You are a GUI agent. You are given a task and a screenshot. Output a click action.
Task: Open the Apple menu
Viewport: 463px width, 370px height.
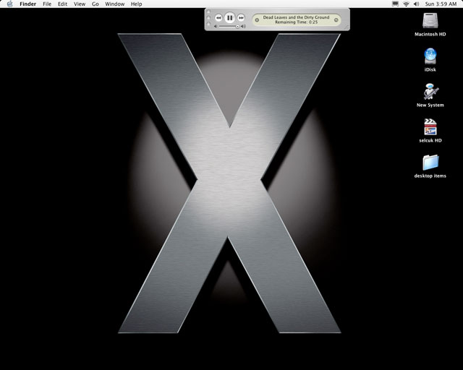pyautogui.click(x=9, y=4)
